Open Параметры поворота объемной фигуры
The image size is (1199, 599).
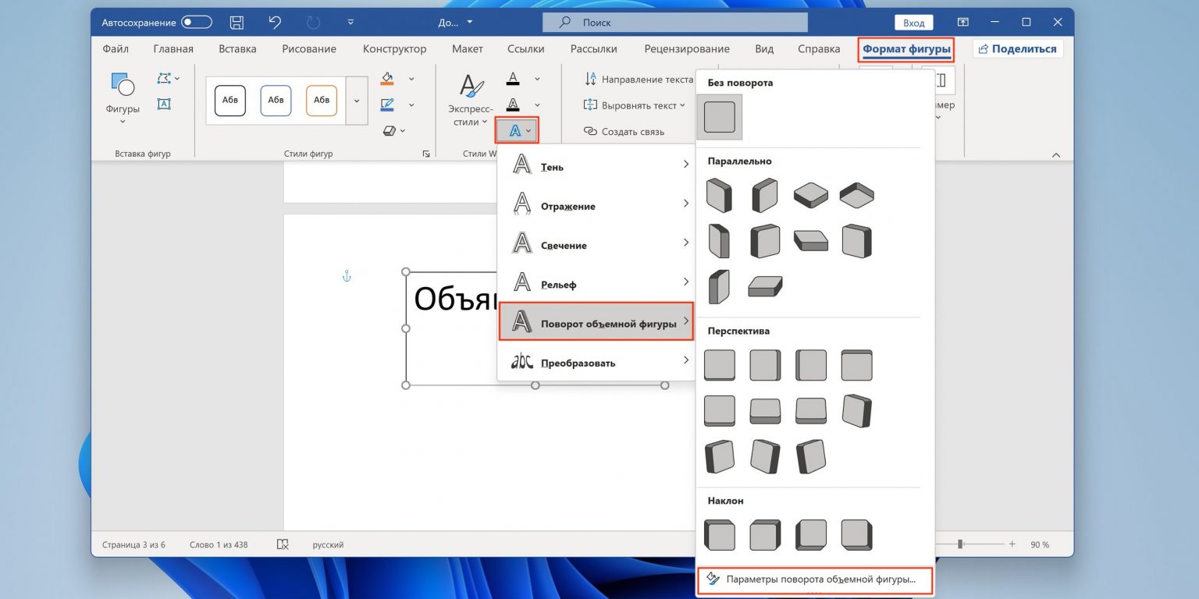click(x=815, y=580)
